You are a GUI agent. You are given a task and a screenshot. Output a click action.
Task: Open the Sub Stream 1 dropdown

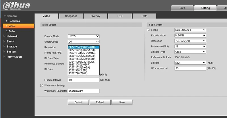pos(190,30)
